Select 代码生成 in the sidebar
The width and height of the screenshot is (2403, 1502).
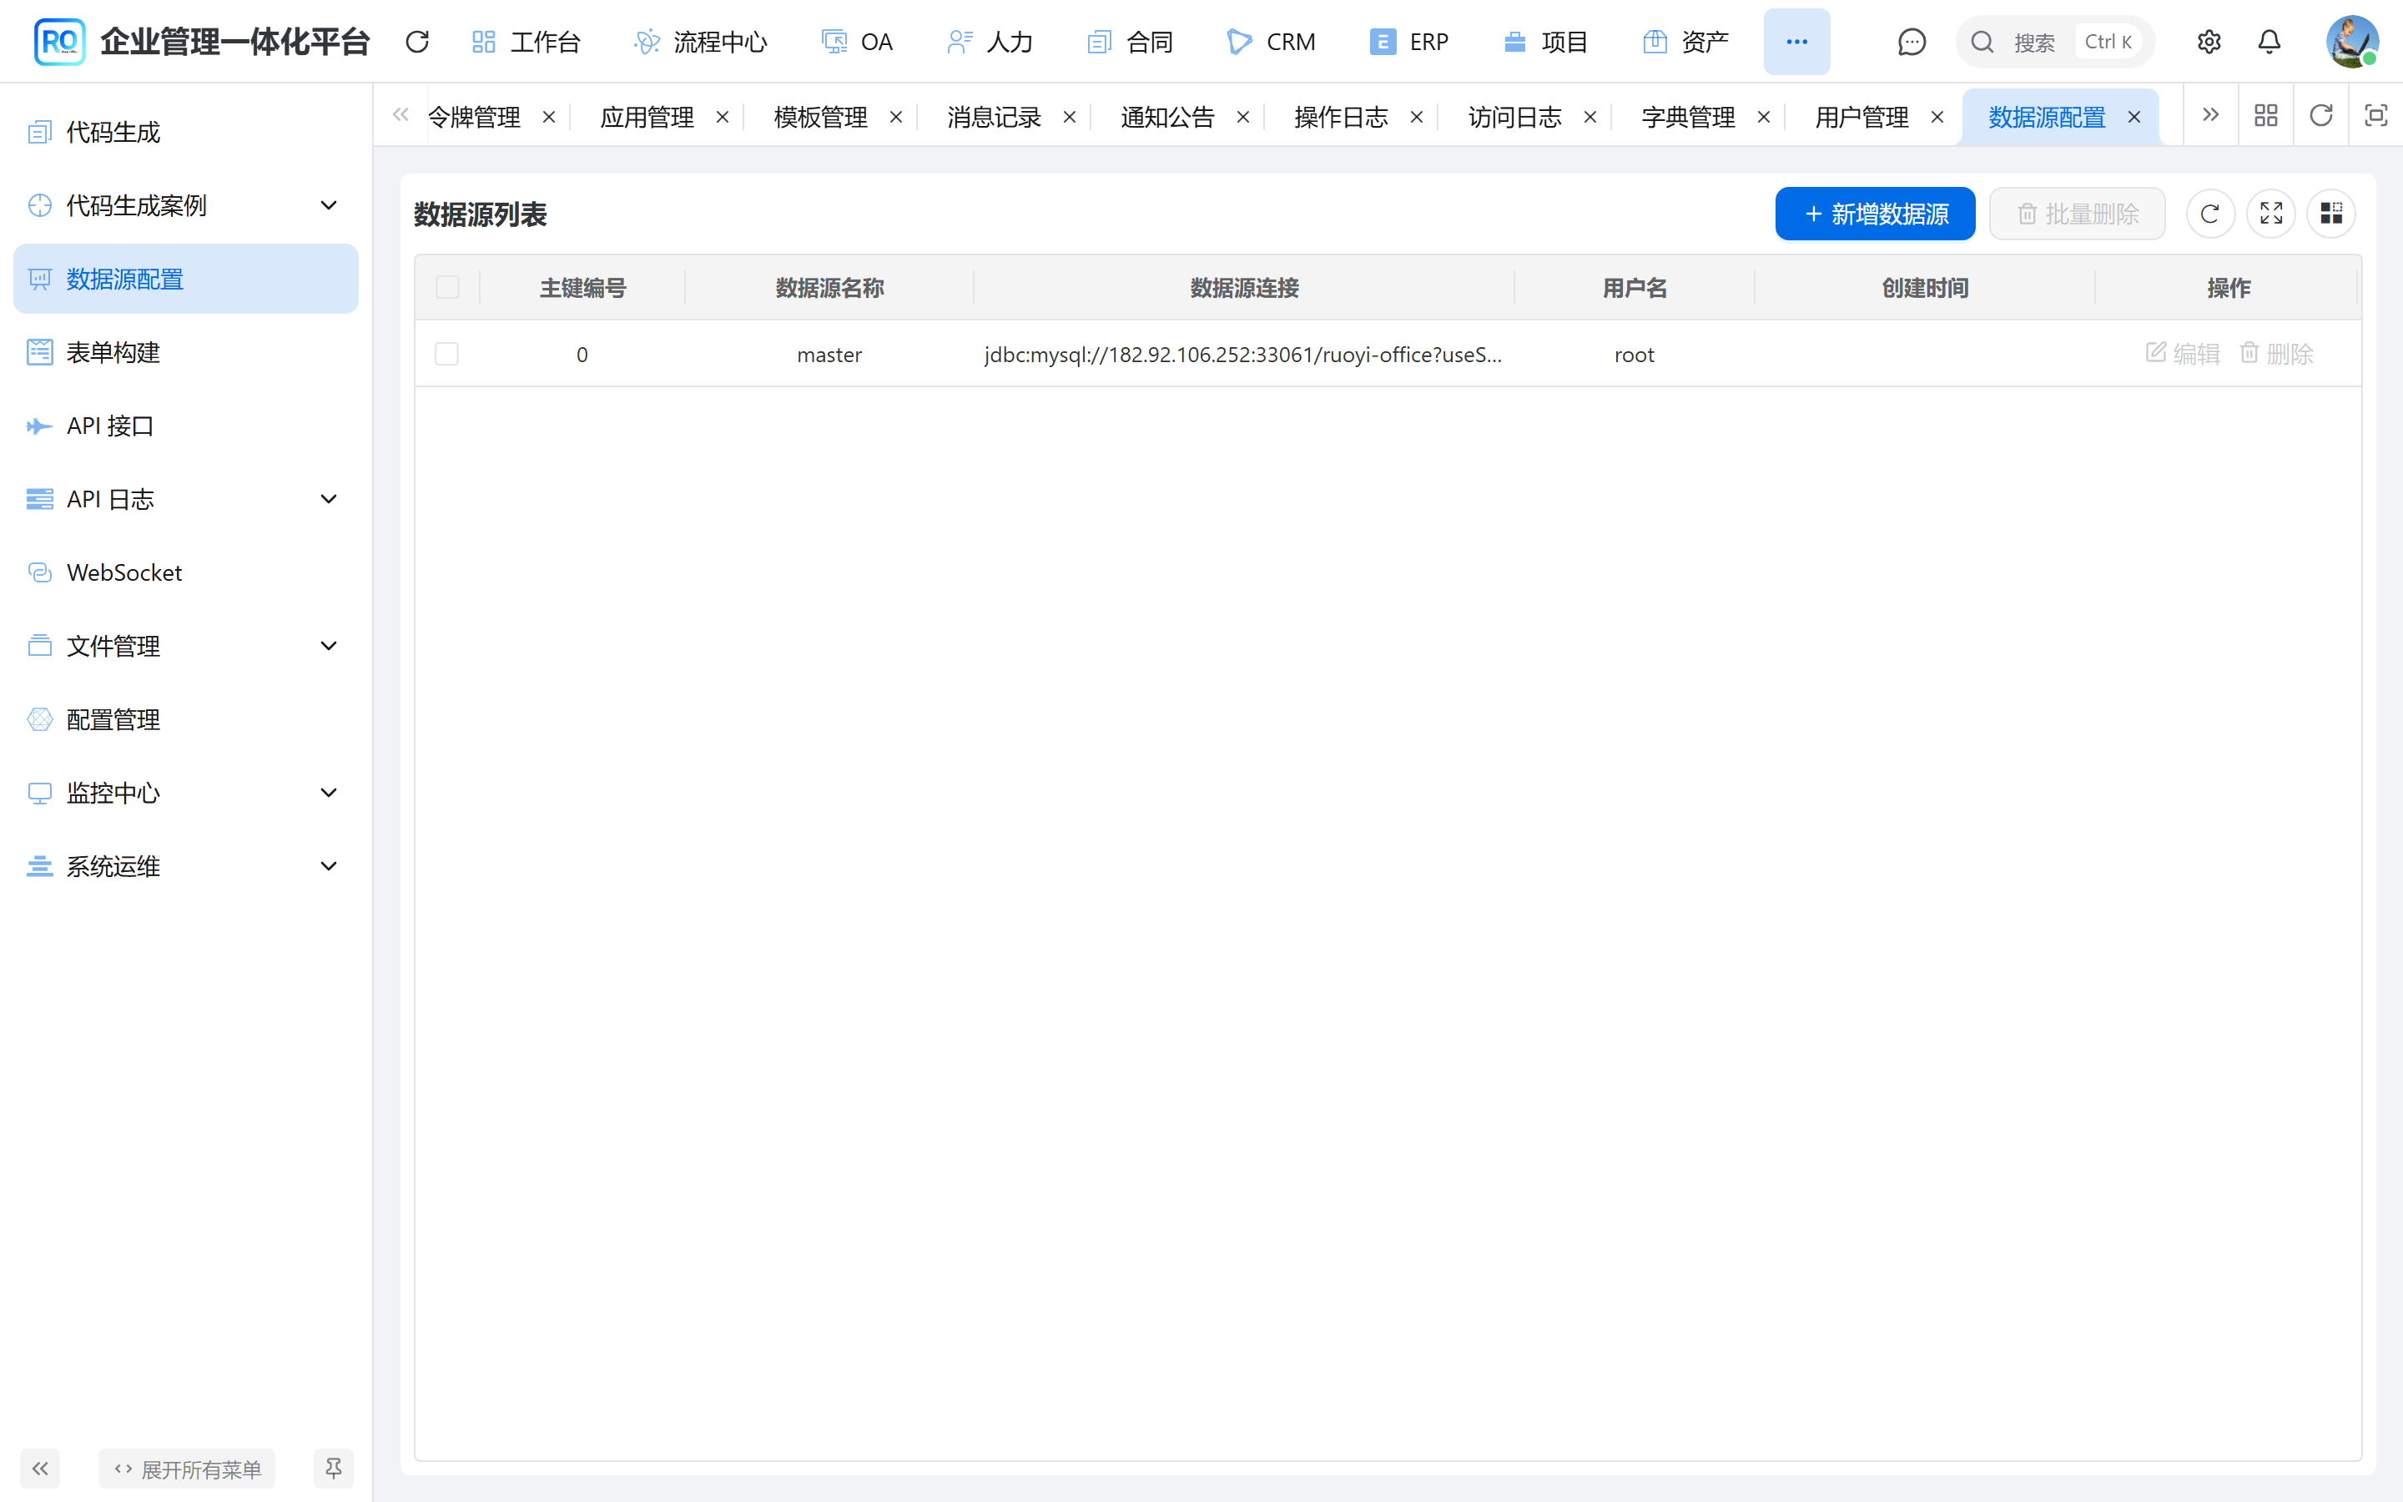[186, 132]
